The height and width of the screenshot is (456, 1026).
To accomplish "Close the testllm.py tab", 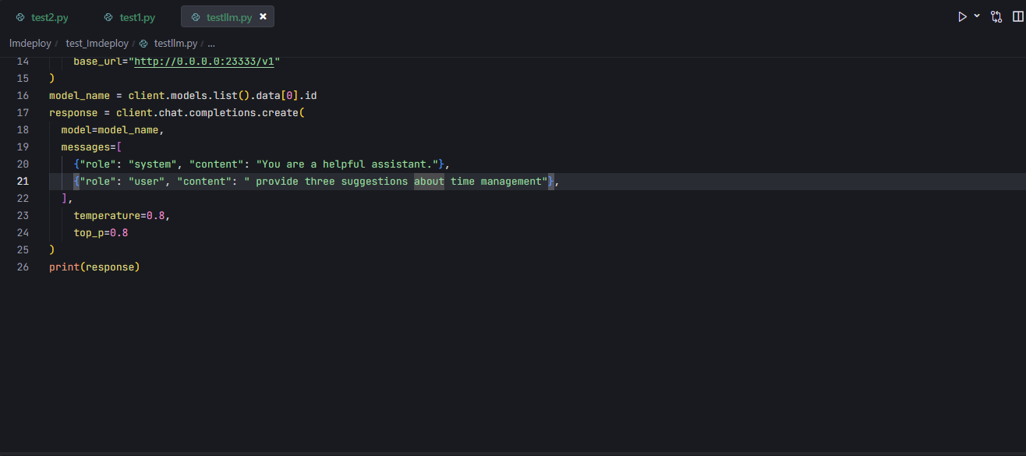I will 263,17.
